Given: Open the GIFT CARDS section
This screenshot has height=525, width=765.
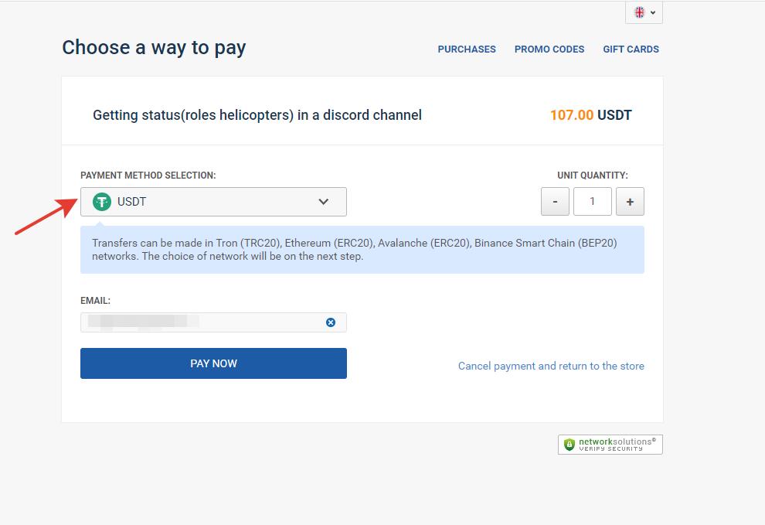Looking at the screenshot, I should click(631, 49).
